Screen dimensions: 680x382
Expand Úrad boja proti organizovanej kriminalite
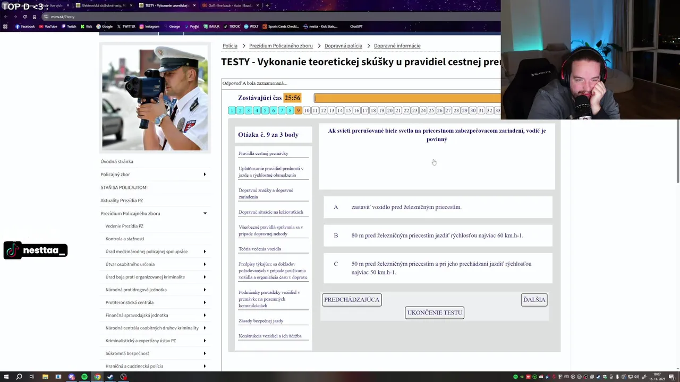(205, 277)
